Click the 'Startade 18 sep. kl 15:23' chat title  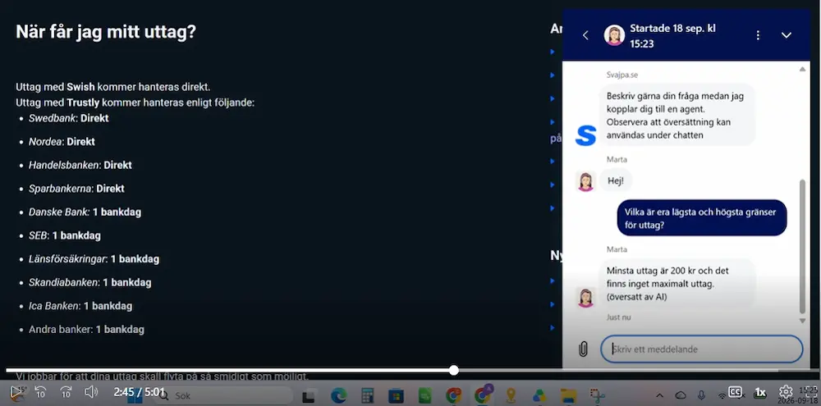click(672, 36)
